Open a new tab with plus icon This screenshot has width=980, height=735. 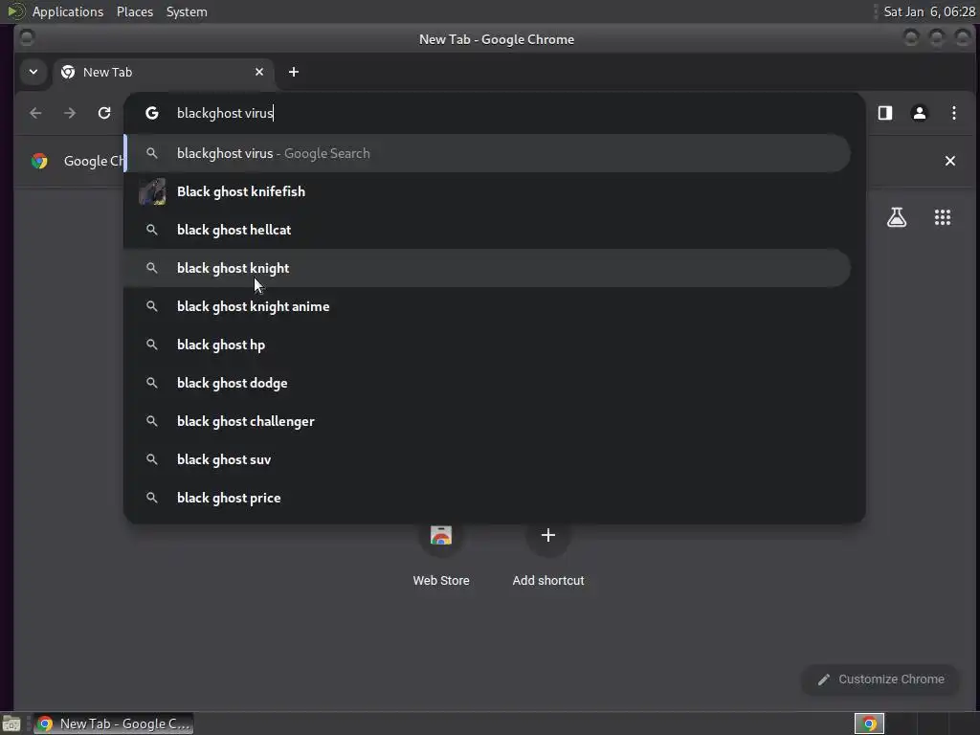[294, 72]
